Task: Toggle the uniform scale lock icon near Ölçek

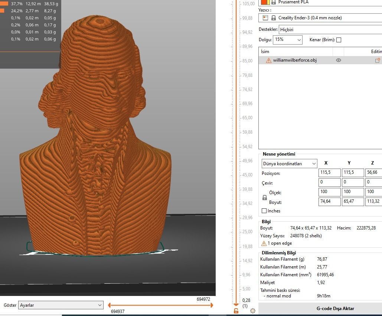Action: [x=265, y=198]
